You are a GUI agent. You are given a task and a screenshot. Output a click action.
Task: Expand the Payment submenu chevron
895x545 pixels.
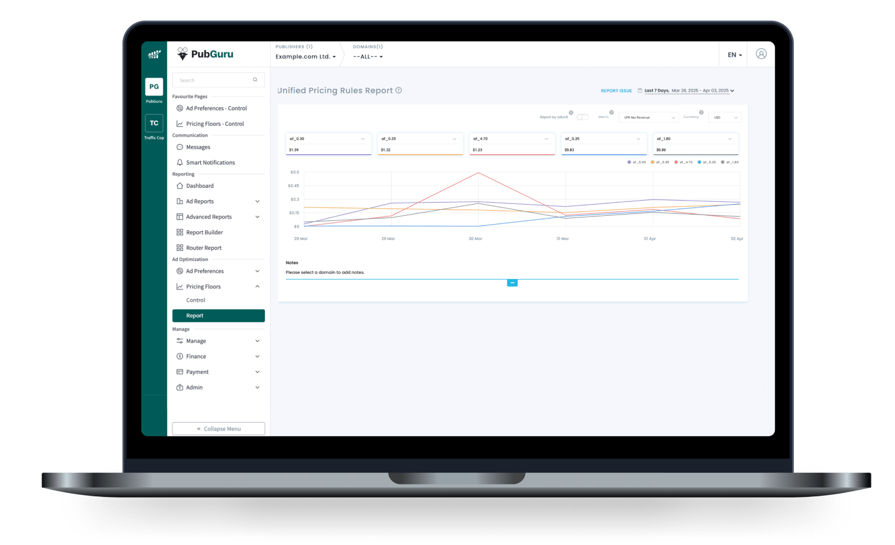point(257,372)
